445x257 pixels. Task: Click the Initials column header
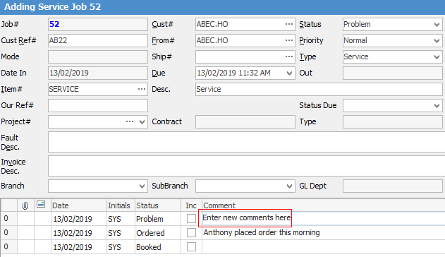tap(121, 205)
